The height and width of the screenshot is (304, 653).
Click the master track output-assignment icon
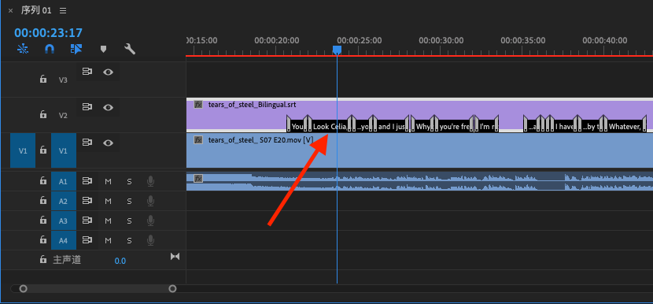(175, 257)
